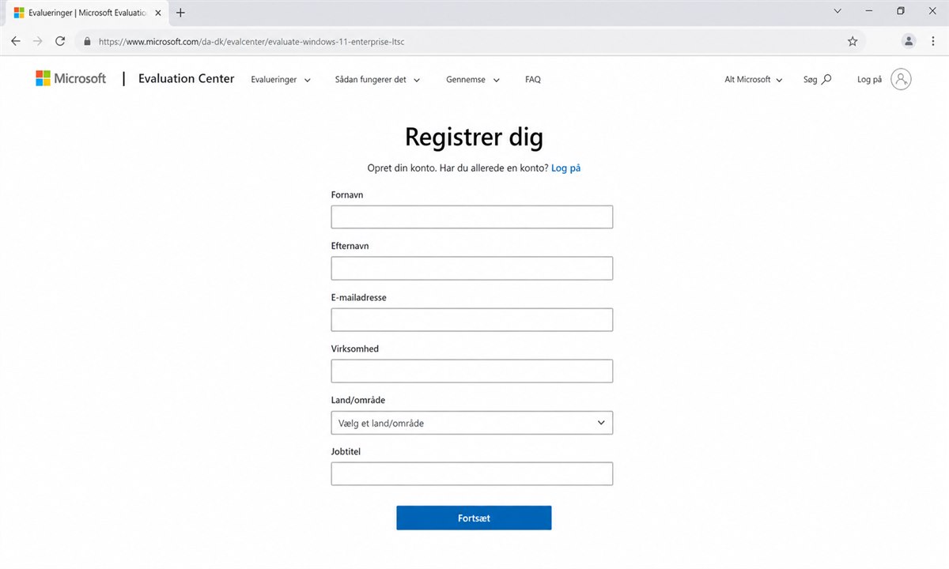This screenshot has width=949, height=569.
Task: Click the E-mailadresse field label
Action: [x=359, y=298]
